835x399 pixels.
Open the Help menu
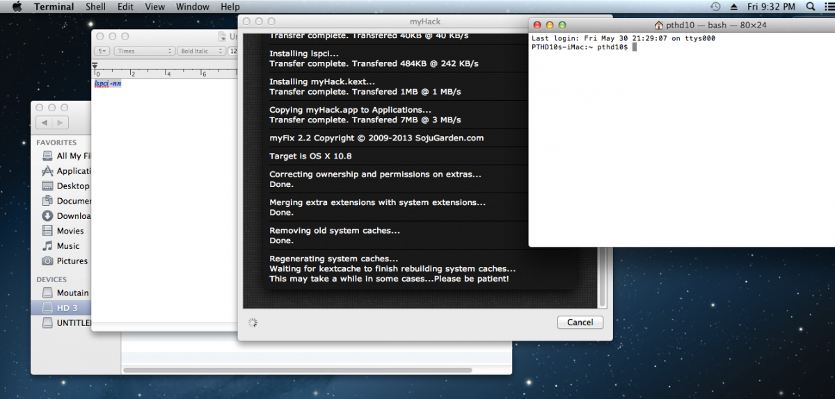230,7
